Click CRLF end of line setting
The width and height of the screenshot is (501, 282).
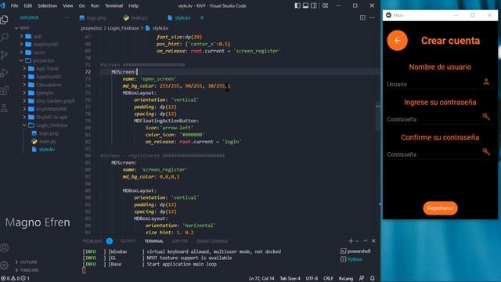[328, 279]
